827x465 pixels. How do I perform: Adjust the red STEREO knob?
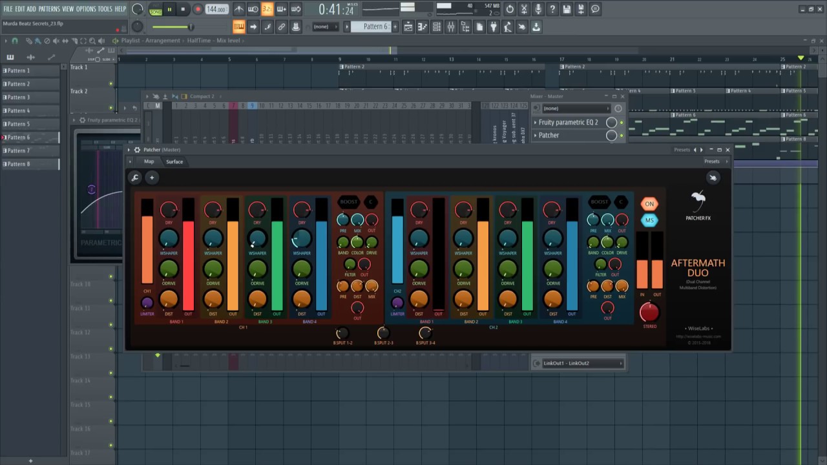click(649, 313)
